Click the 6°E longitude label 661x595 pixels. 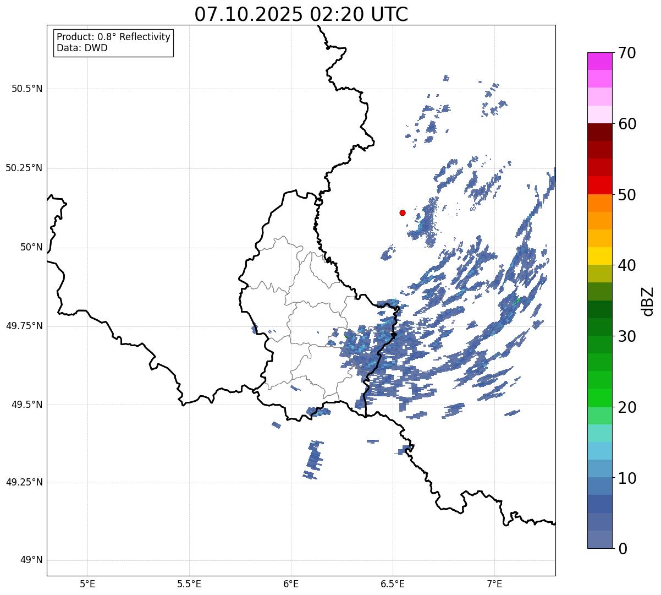click(x=291, y=583)
